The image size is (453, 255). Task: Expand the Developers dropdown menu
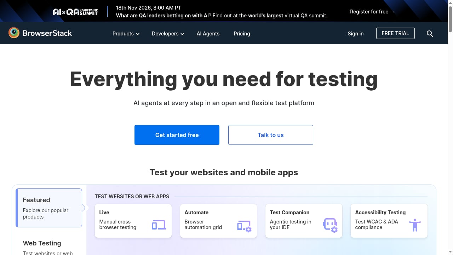(168, 34)
